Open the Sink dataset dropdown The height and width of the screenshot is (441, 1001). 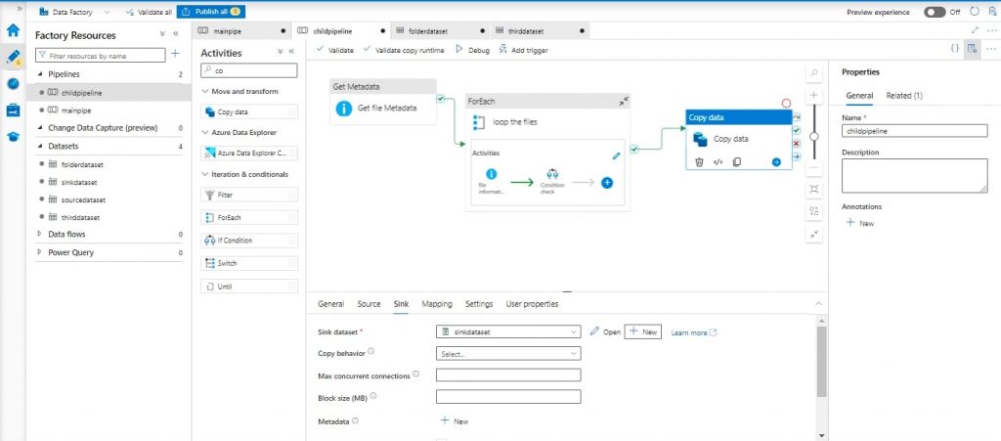[x=508, y=331]
